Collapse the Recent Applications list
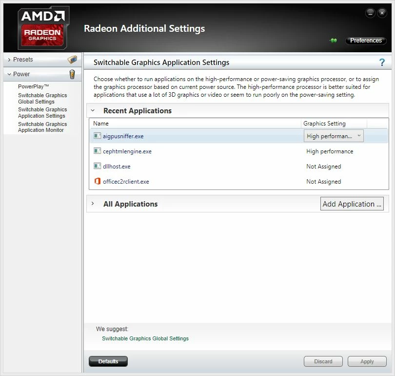This screenshot has height=376, width=395. (x=93, y=110)
